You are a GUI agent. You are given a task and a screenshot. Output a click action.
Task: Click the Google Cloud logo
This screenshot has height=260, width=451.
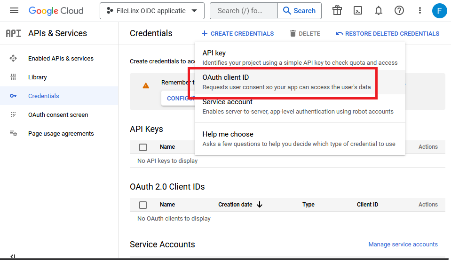tap(56, 11)
